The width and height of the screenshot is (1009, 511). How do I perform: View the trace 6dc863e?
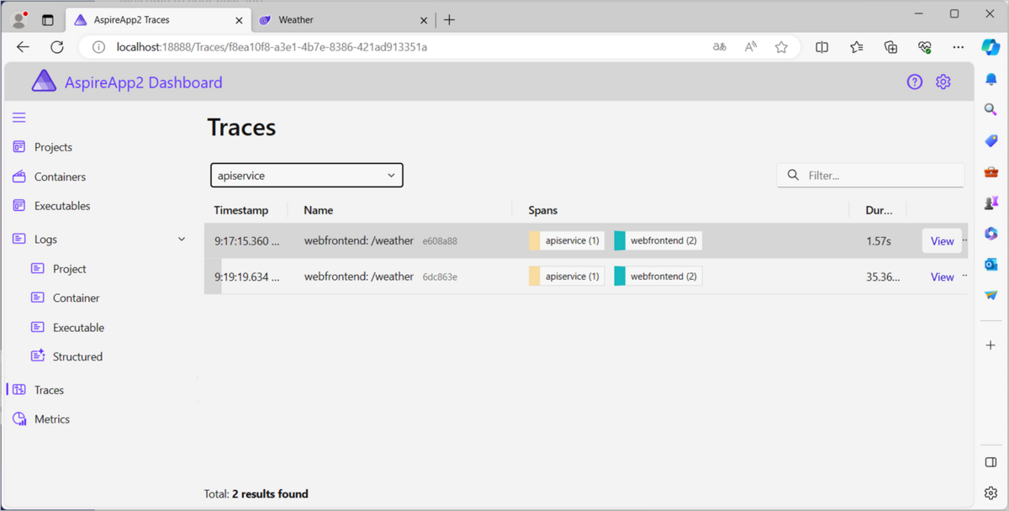point(942,277)
